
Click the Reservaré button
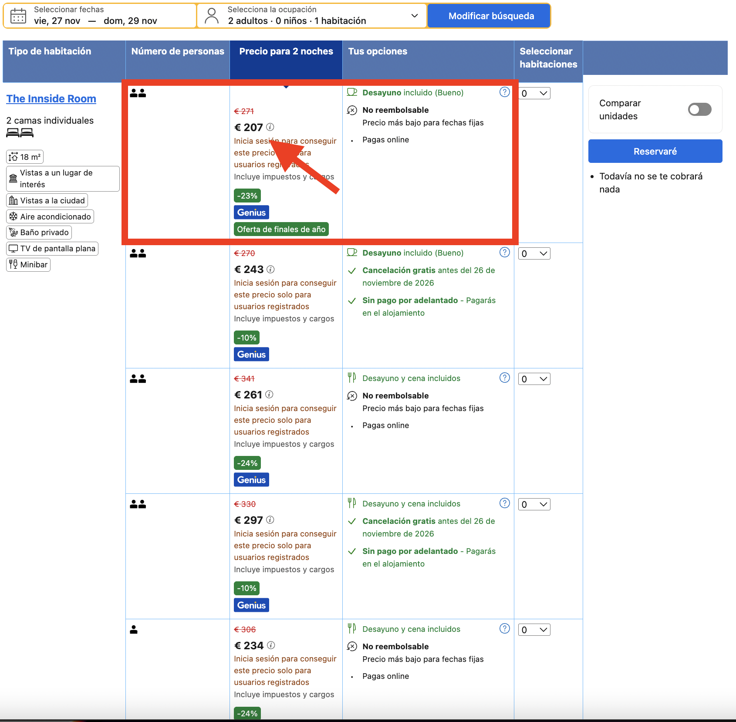(655, 151)
